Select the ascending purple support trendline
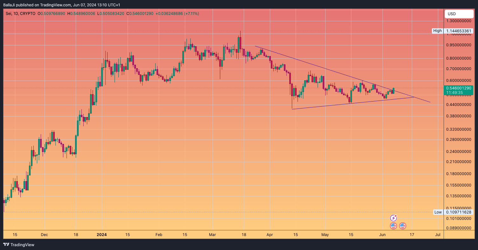478x250 pixels. pyautogui.click(x=353, y=103)
